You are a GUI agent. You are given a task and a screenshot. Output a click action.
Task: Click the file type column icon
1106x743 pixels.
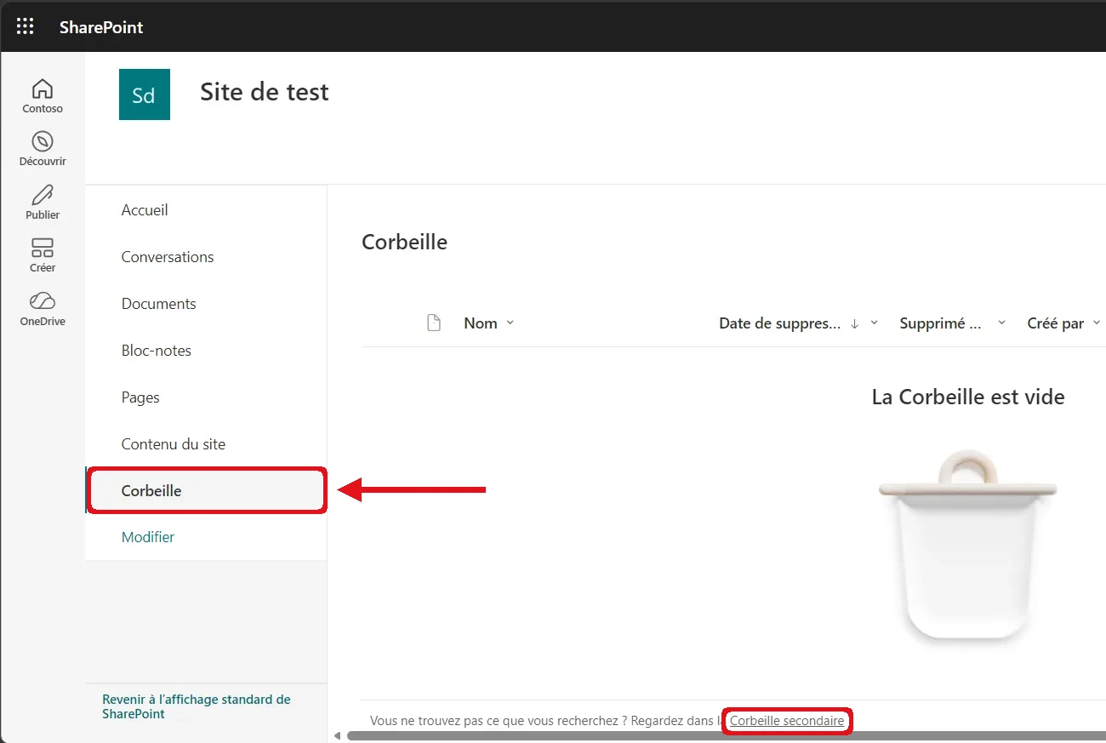(x=434, y=323)
